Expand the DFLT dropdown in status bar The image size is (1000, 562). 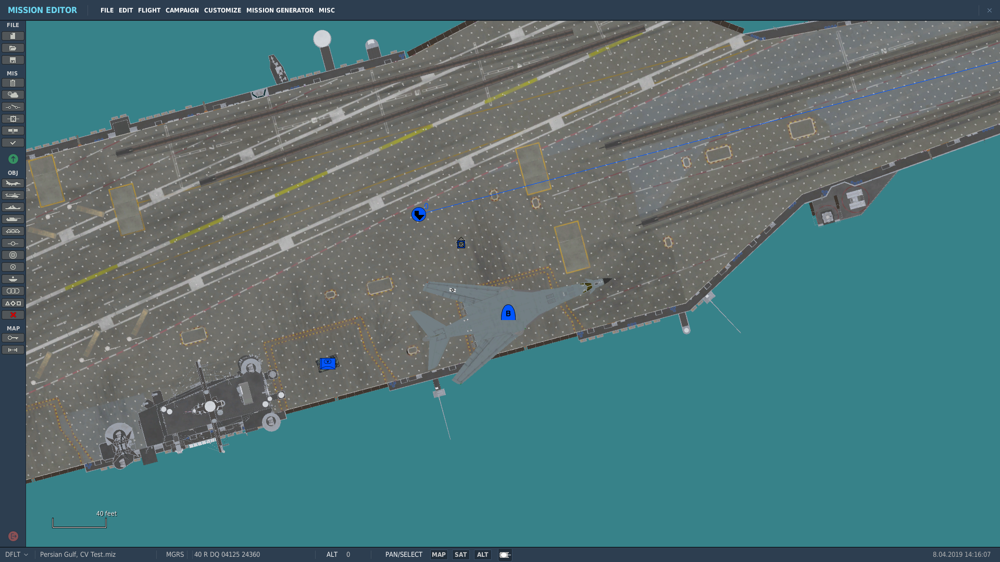(x=17, y=555)
